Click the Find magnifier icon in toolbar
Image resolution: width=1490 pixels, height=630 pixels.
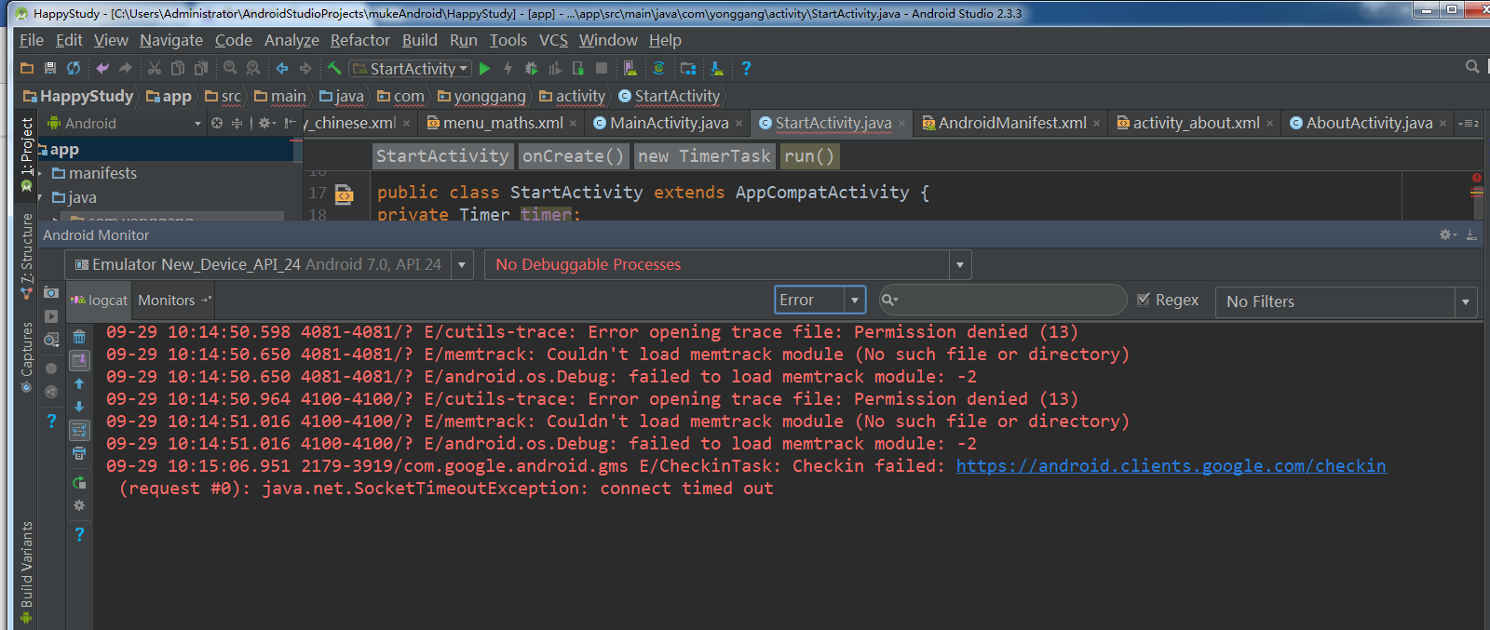(230, 68)
